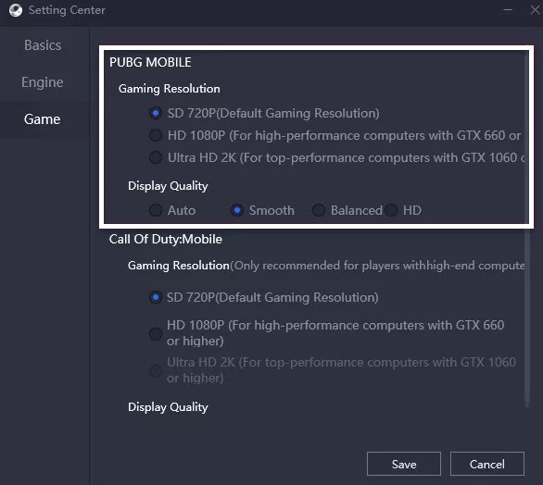The height and width of the screenshot is (485, 543).
Task: Choose PUBG Ultra HD 2K resolution radio button
Action: [156, 157]
